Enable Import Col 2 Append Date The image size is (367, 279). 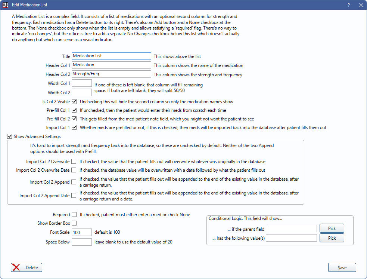74,195
